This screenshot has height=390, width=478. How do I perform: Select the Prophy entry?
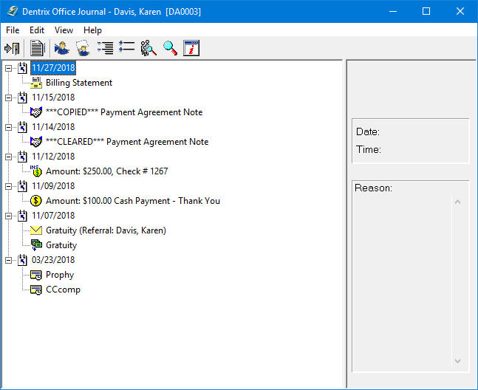pyautogui.click(x=59, y=275)
